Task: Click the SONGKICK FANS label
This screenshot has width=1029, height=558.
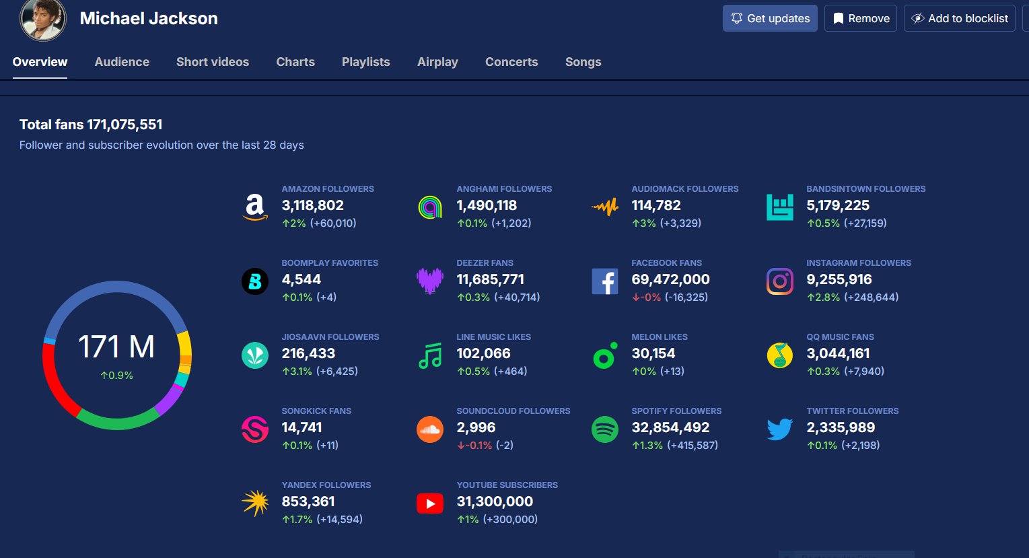Action: 316,411
